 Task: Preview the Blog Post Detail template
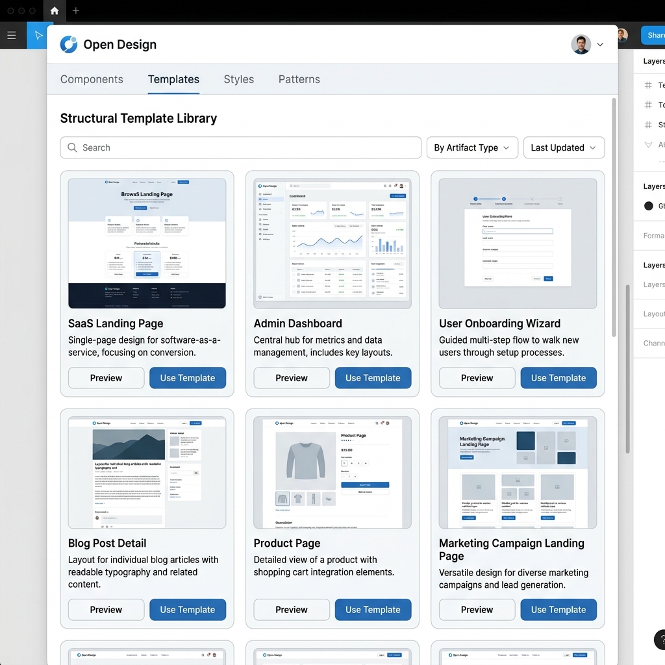tap(106, 609)
